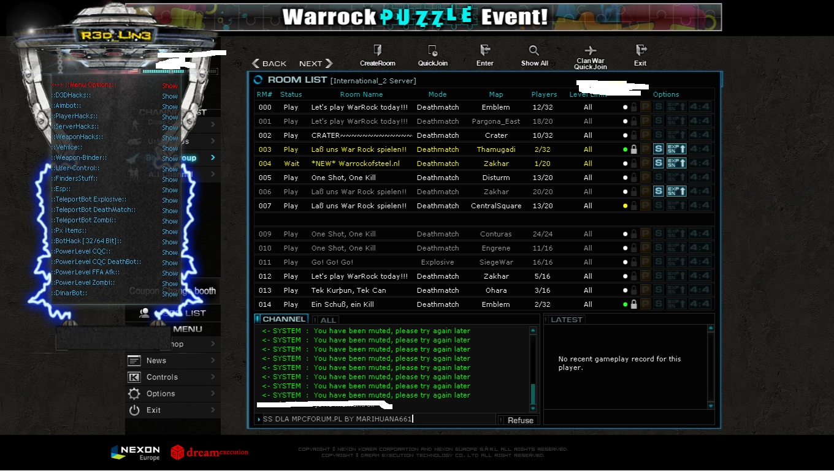Click the user list person icon
This screenshot has height=471, width=834.
[144, 313]
